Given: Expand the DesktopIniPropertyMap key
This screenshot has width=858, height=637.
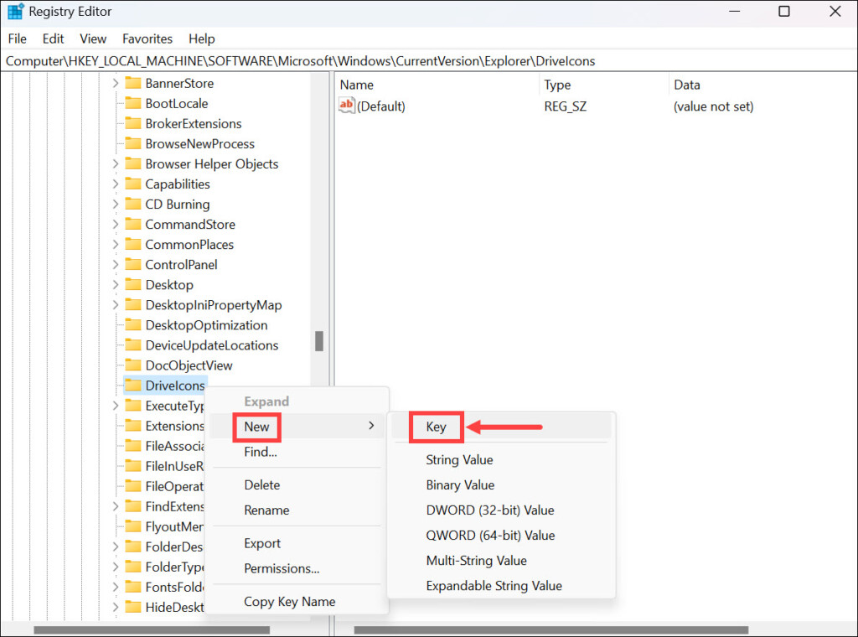Looking at the screenshot, I should click(x=116, y=305).
